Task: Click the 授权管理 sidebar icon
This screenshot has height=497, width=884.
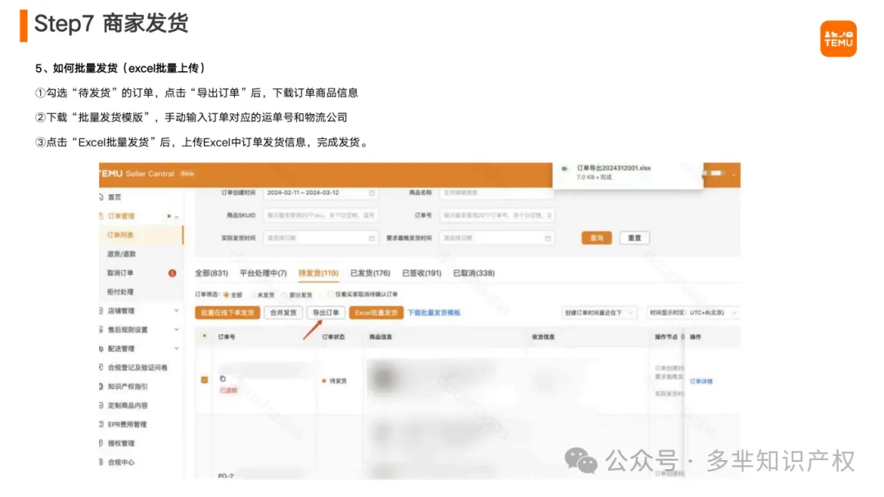Action: point(101,443)
